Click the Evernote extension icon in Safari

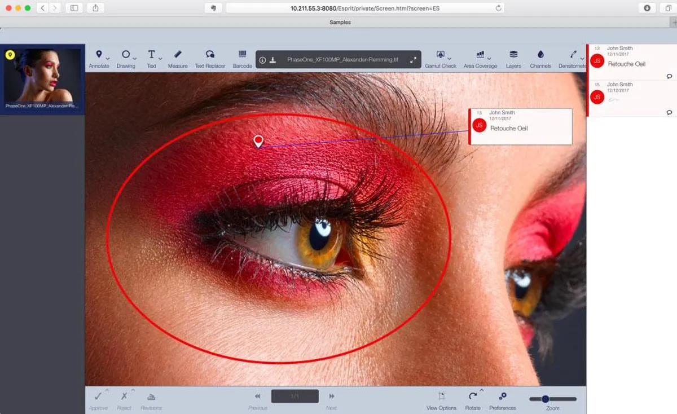coord(213,8)
